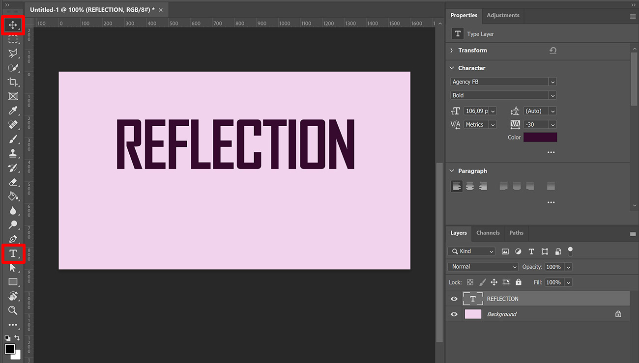Screen dimensions: 639x363
Task: Select the Lasso tool
Action: click(x=13, y=54)
